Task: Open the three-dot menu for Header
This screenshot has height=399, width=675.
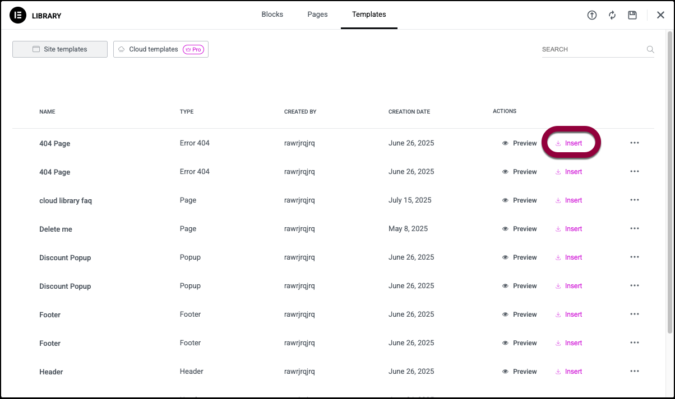Action: (x=634, y=371)
